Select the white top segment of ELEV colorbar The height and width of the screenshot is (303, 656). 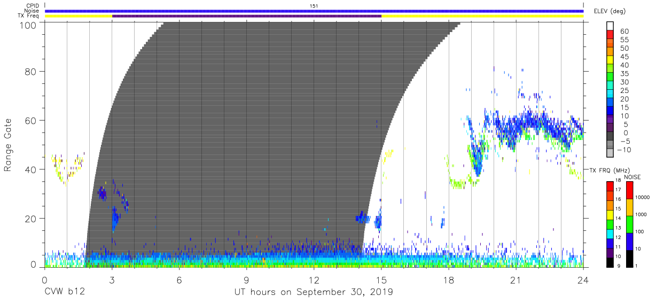(x=610, y=27)
